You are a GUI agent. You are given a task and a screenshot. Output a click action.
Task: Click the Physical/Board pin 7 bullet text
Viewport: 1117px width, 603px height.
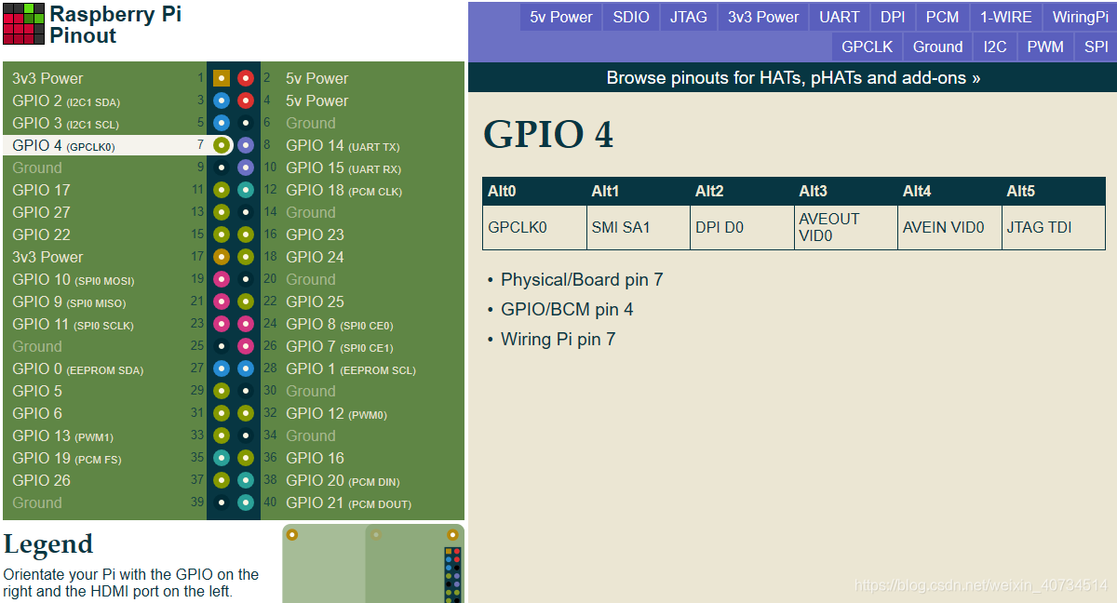(582, 279)
